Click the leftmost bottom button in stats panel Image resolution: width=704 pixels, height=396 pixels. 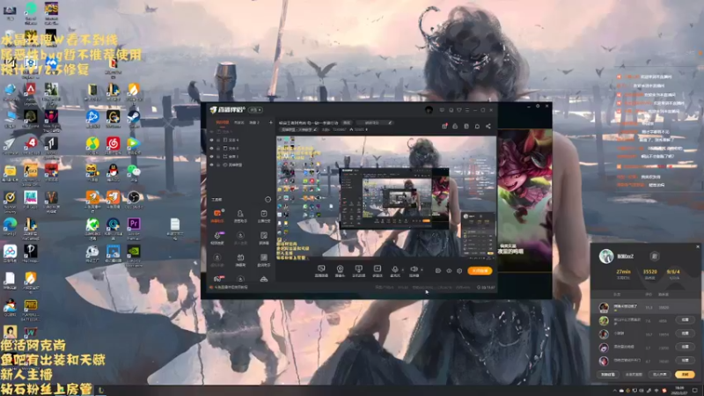click(607, 374)
